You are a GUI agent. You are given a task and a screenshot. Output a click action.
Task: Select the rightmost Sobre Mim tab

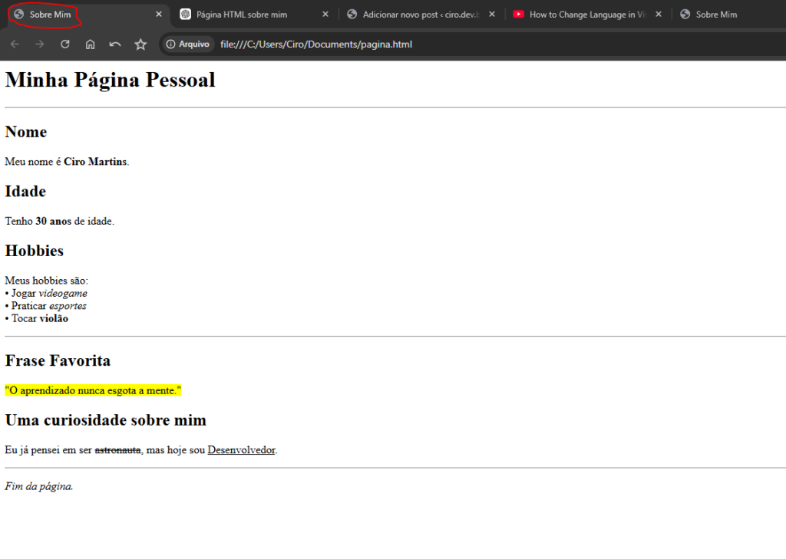point(715,15)
